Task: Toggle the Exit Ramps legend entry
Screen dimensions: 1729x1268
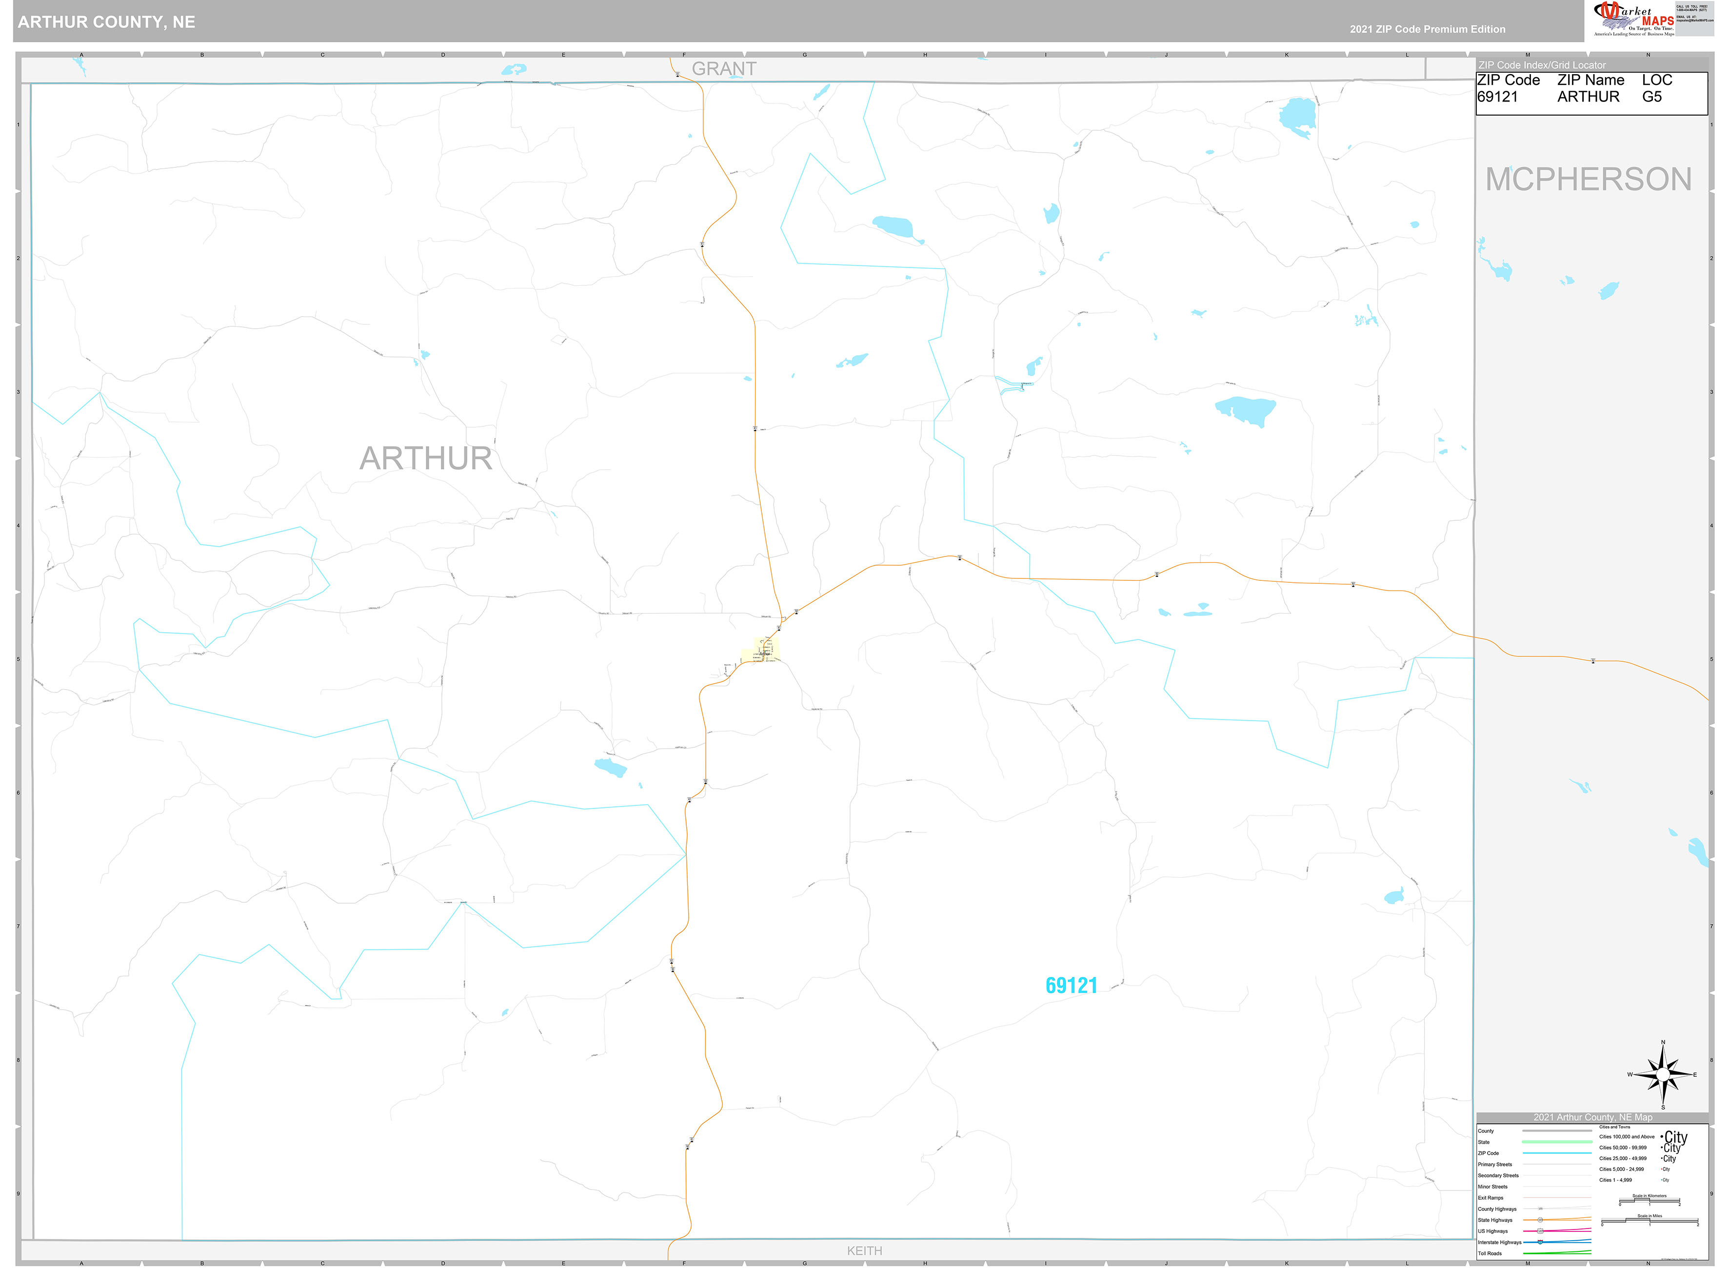Action: pos(1491,1198)
